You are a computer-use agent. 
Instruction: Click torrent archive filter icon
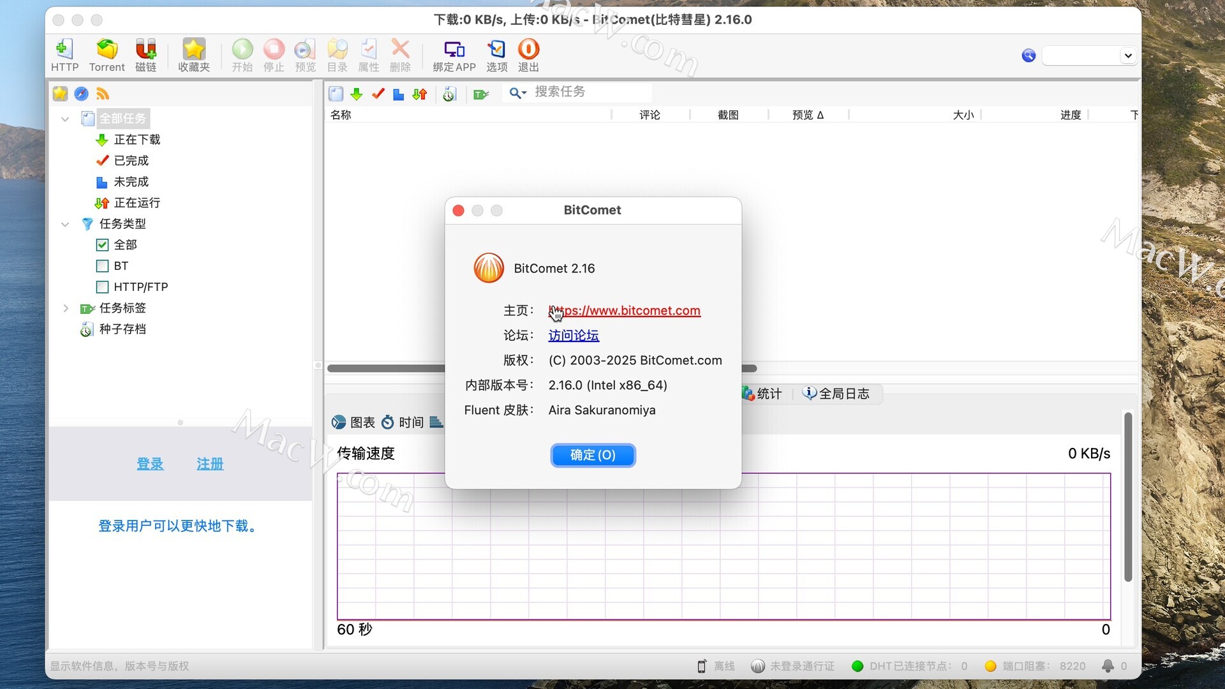tap(450, 94)
